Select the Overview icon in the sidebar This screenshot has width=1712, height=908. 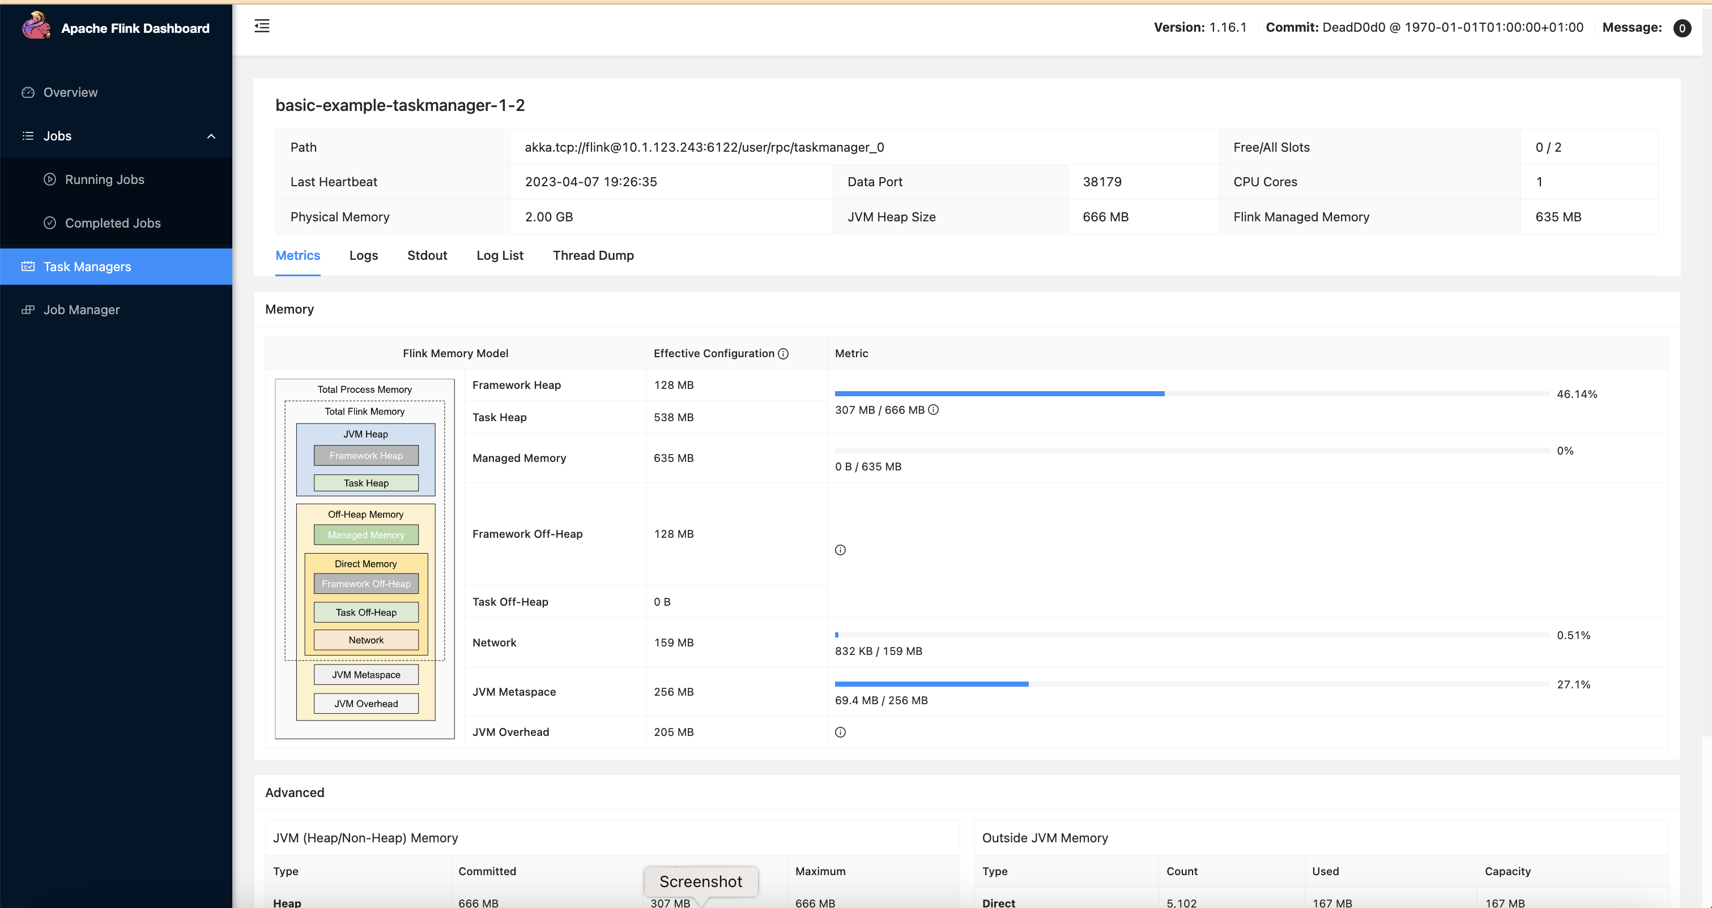27,92
